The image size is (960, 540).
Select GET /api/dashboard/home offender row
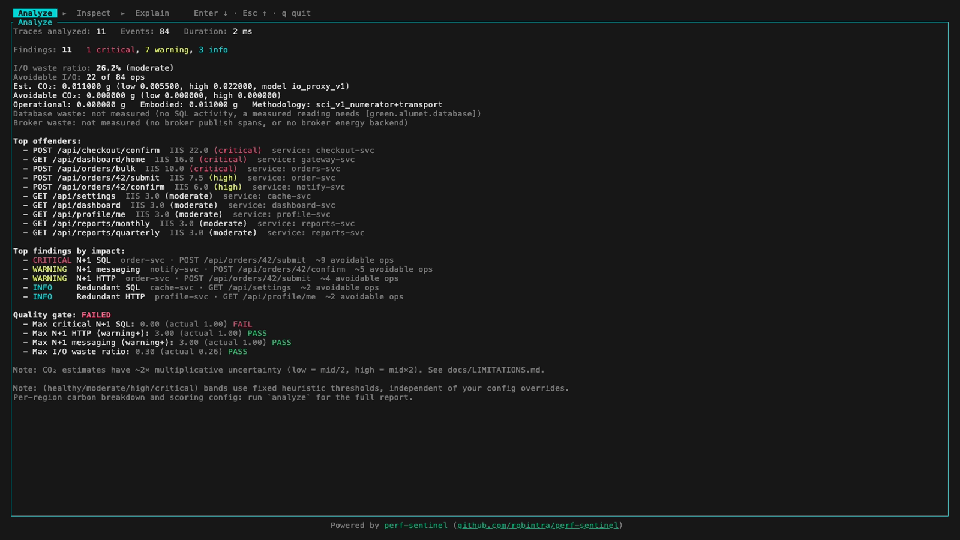pyautogui.click(x=189, y=160)
